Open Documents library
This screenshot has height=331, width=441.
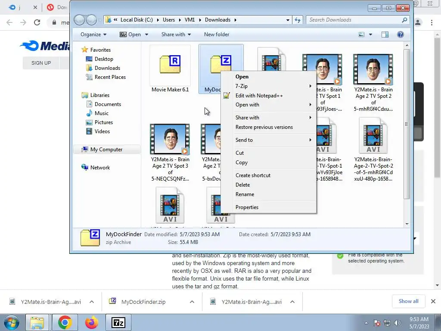pyautogui.click(x=108, y=104)
